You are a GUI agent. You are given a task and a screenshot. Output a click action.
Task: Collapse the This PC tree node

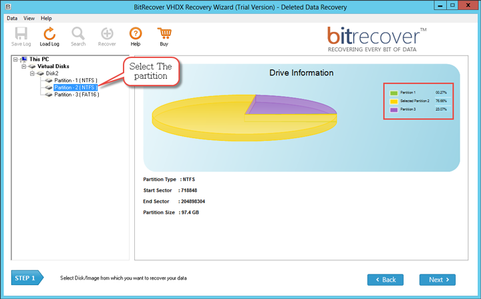point(15,59)
